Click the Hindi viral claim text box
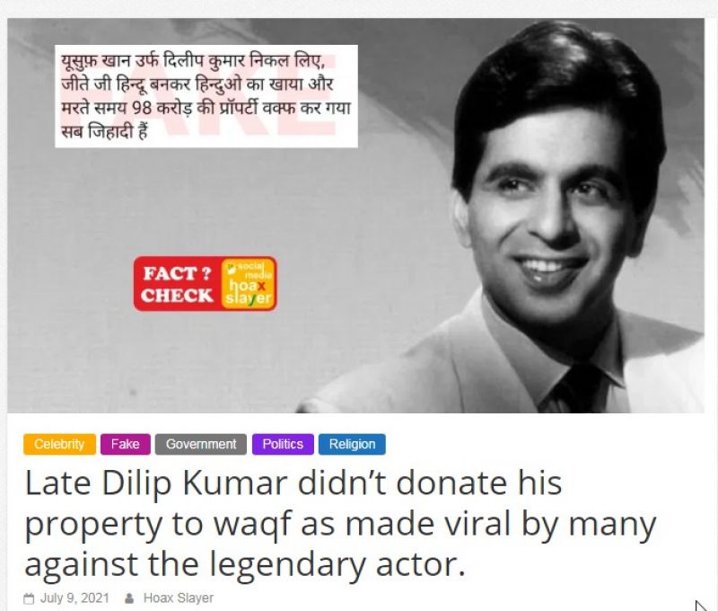Image resolution: width=718 pixels, height=611 pixels. coord(206,96)
